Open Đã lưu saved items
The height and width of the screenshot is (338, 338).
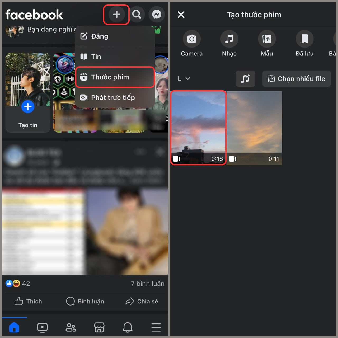[x=304, y=43]
